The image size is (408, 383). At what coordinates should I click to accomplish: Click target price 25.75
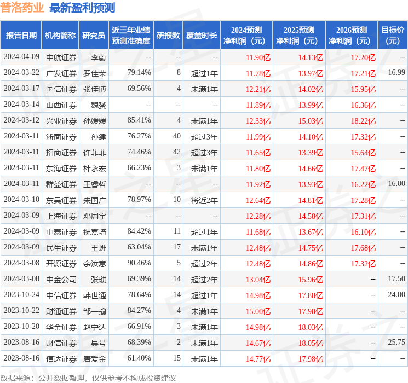pos(396,342)
